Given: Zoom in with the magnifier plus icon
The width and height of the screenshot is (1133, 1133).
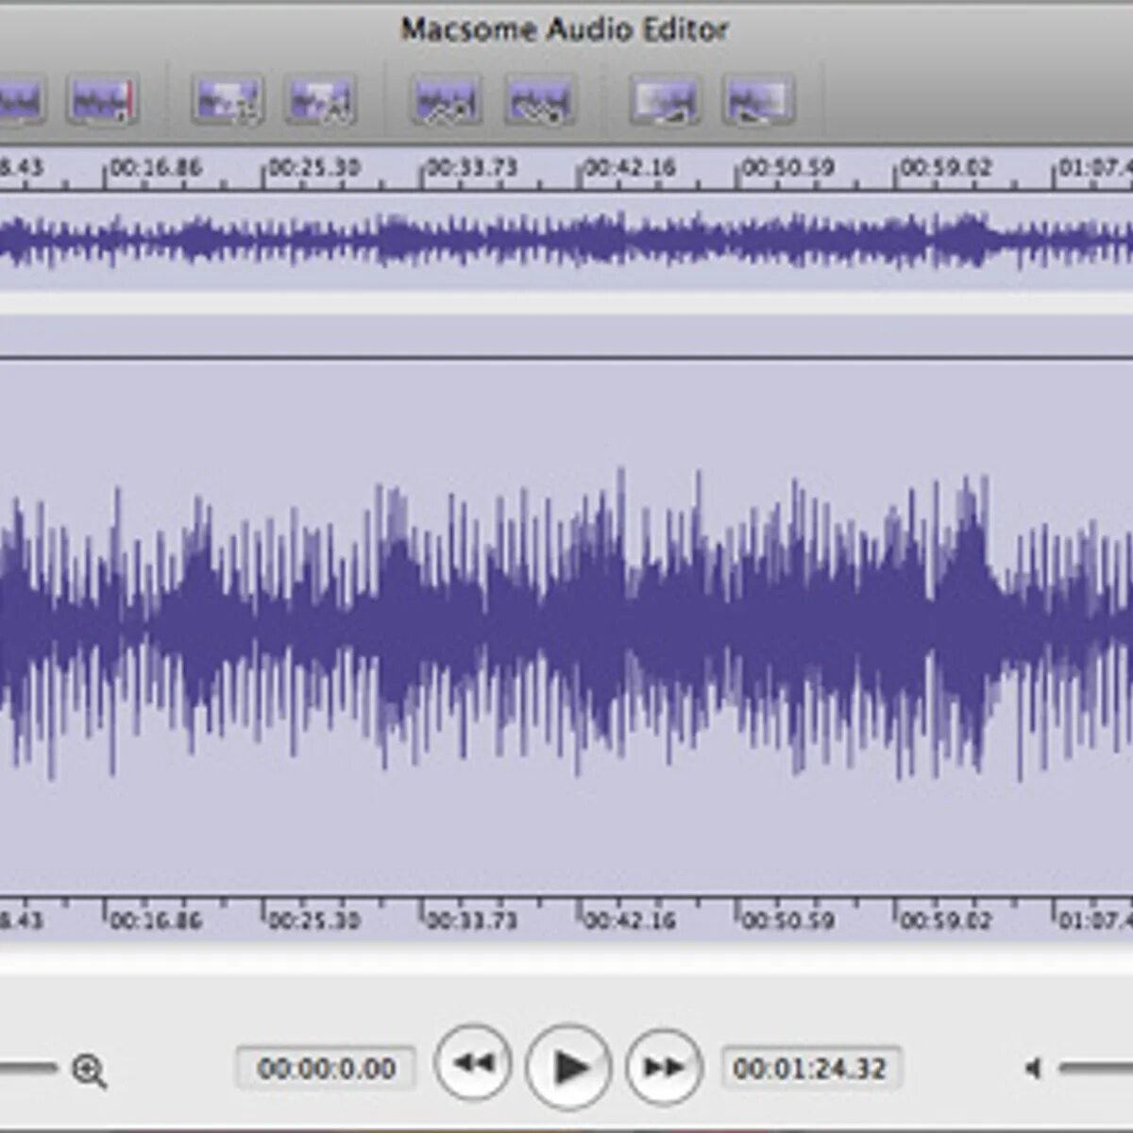Looking at the screenshot, I should tap(90, 1071).
